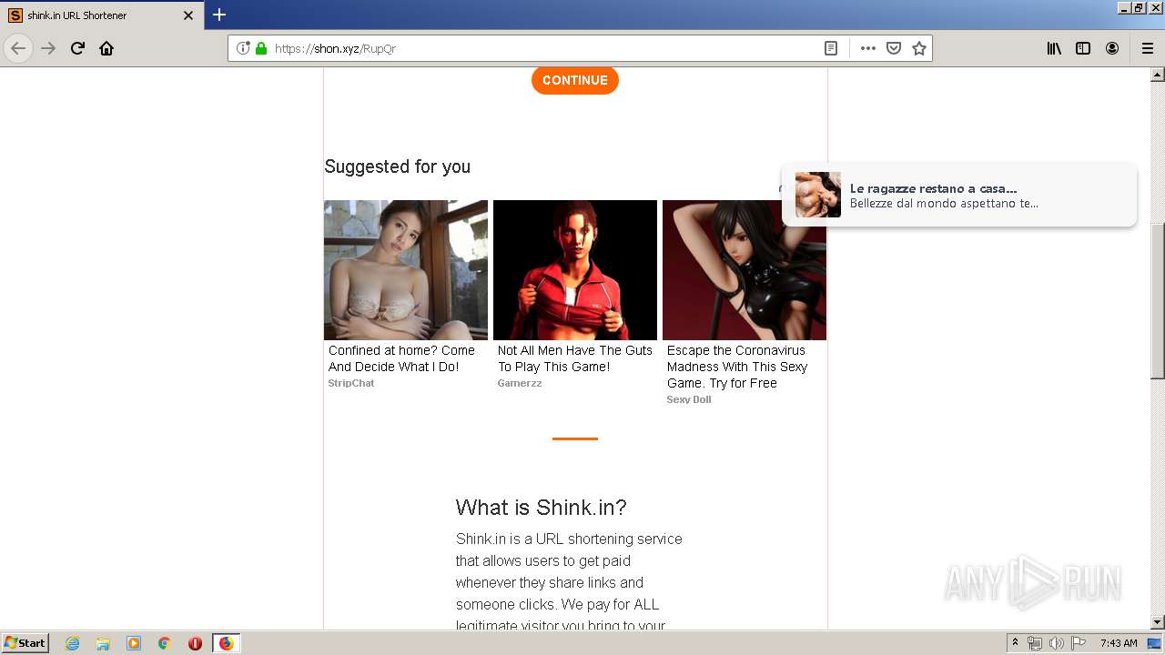Open Firefox hamburger menu
Image resolution: width=1165 pixels, height=655 pixels.
click(x=1147, y=48)
